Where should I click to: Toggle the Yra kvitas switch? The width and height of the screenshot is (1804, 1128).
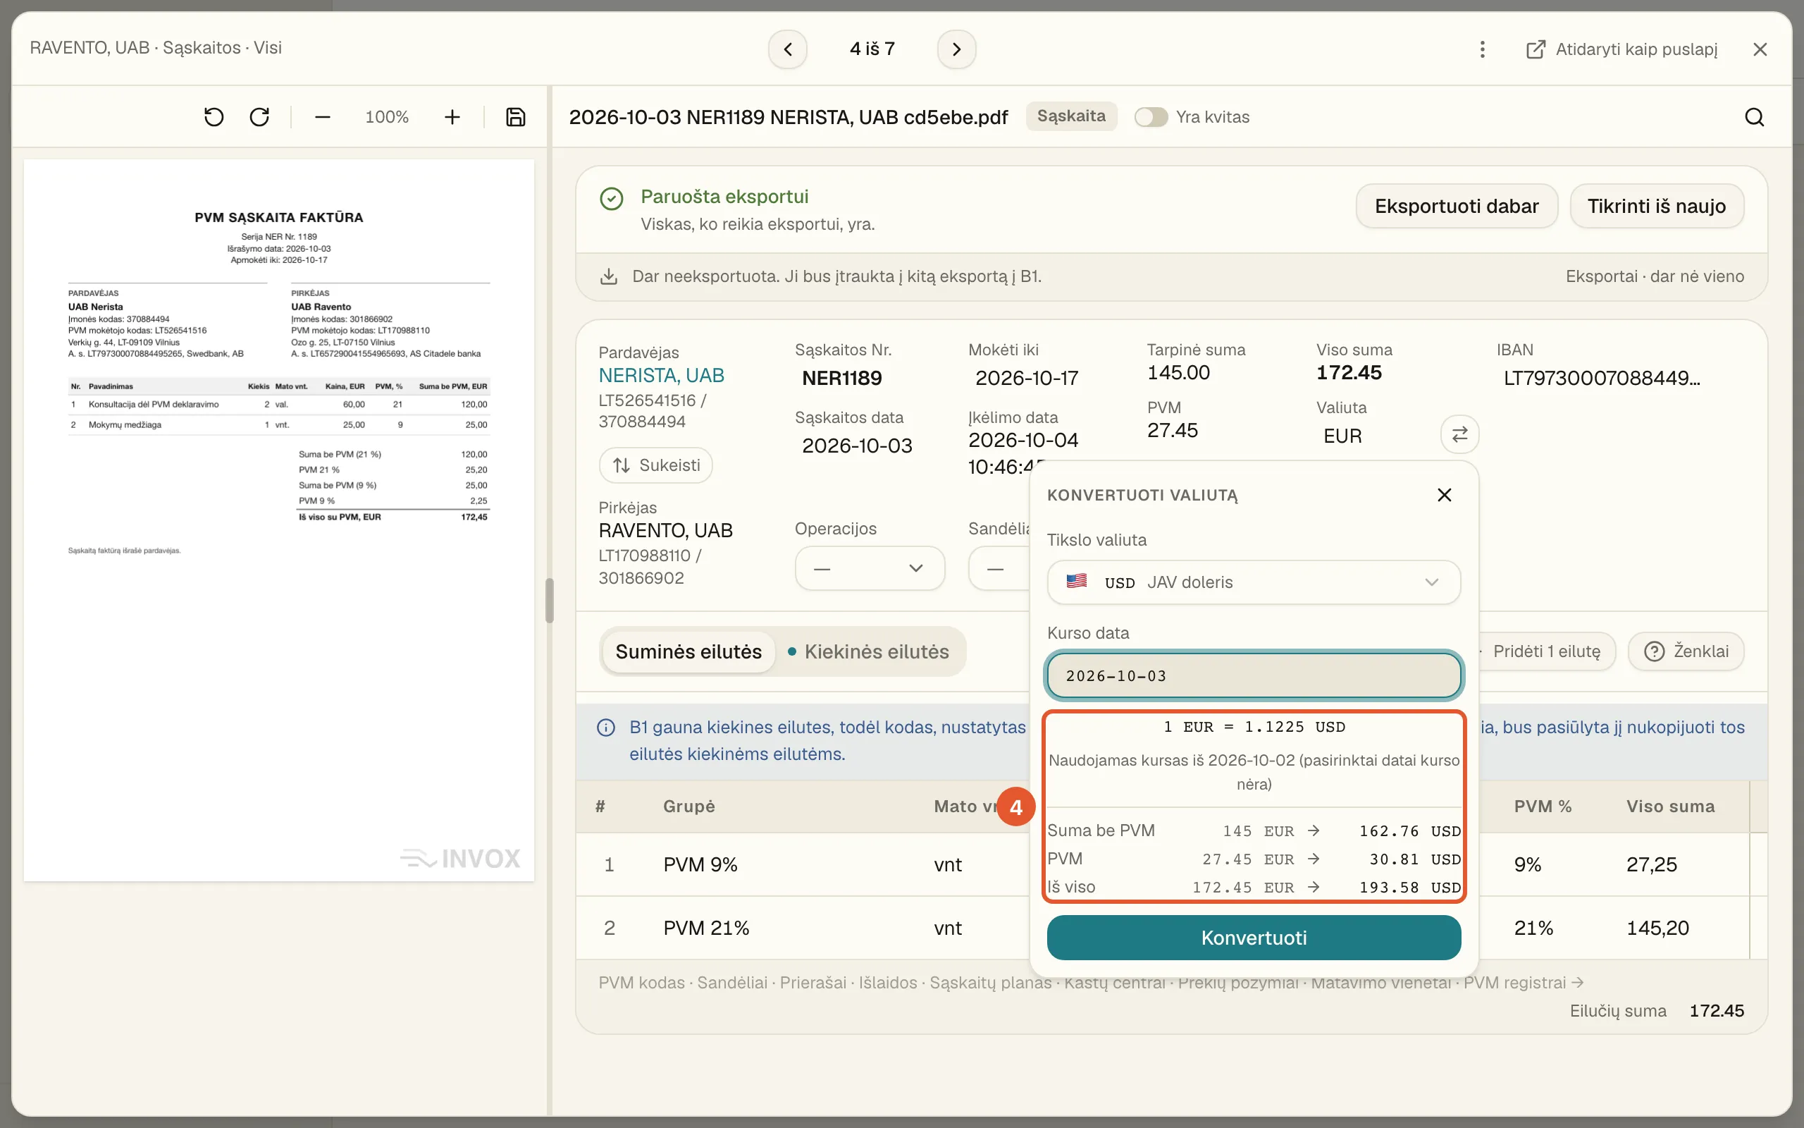(1151, 117)
